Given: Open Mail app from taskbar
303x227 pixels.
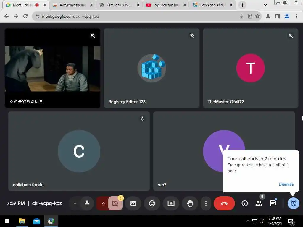Looking at the screenshot, I should point(36,221).
